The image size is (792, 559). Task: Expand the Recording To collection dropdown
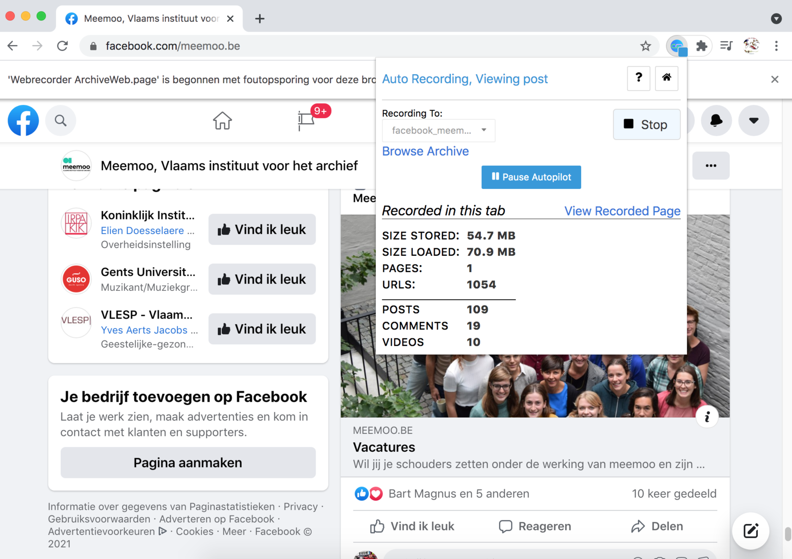(x=438, y=131)
